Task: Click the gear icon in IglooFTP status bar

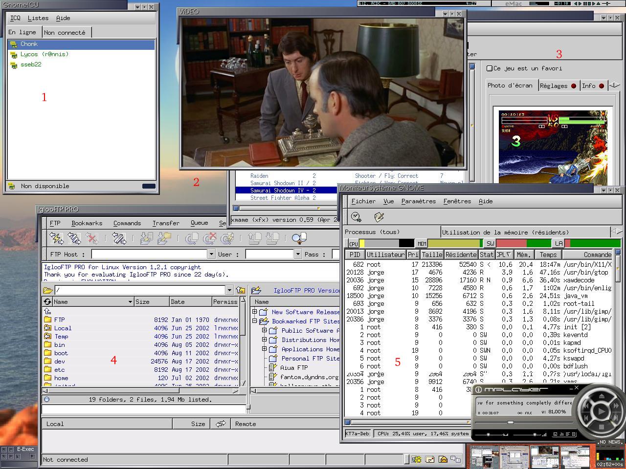Action: pyautogui.click(x=416, y=459)
